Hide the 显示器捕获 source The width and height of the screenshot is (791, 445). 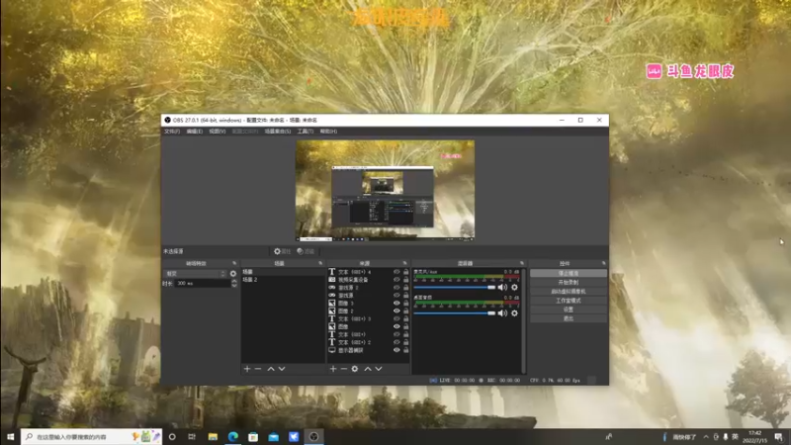(x=396, y=350)
